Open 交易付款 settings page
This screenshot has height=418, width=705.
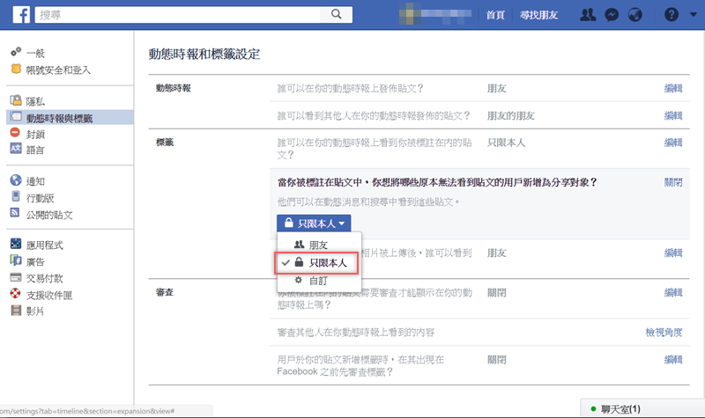[x=45, y=278]
